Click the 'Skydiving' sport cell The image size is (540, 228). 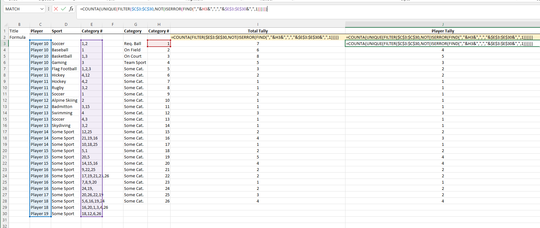66,125
